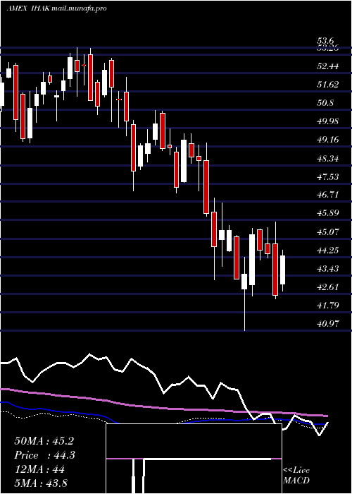Click the '<<Live MACD' label

pos(296,475)
